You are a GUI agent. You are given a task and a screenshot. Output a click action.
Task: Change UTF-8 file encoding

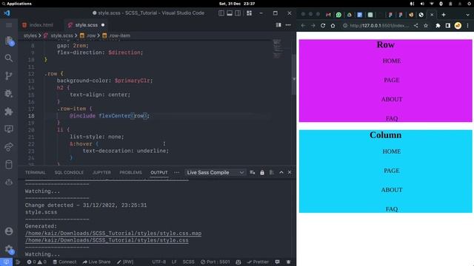pos(159,262)
